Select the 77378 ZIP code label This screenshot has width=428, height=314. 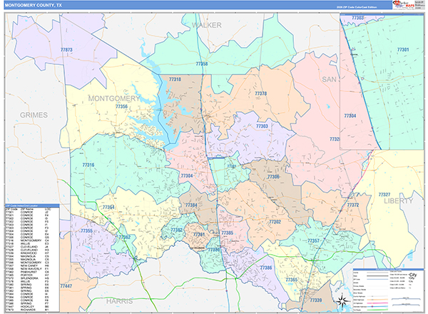click(261, 93)
